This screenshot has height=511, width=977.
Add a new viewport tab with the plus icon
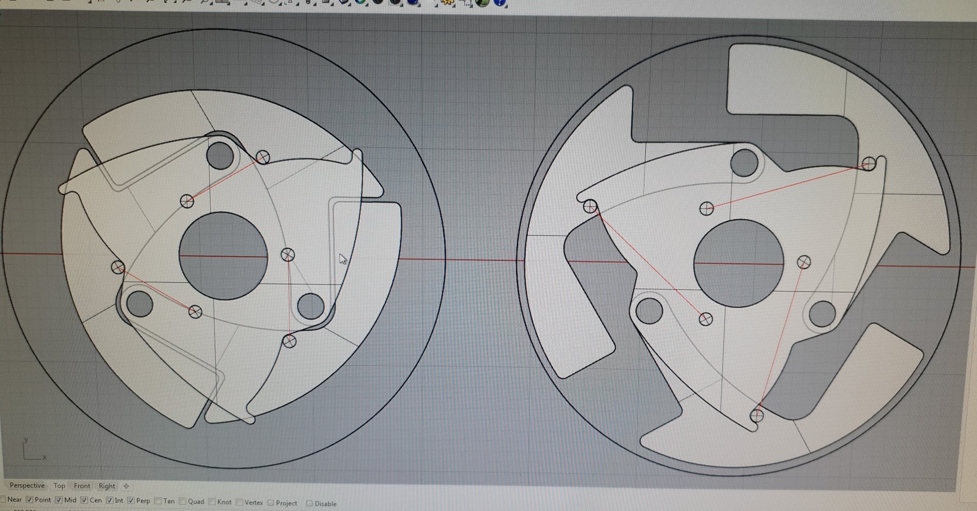tap(126, 486)
